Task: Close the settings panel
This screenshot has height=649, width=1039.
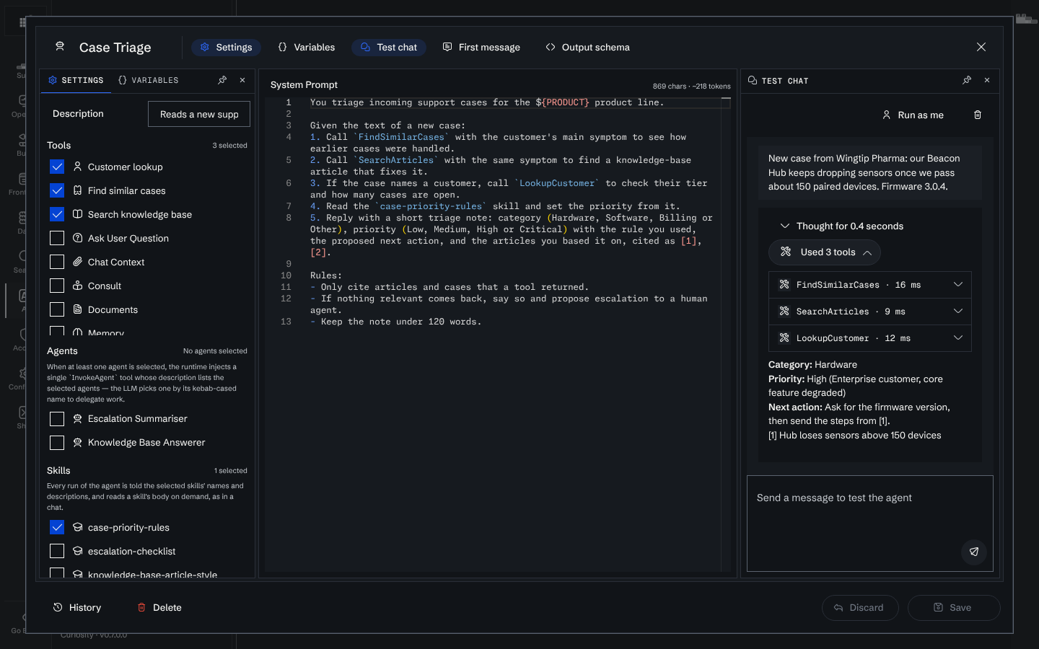Action: [242, 80]
